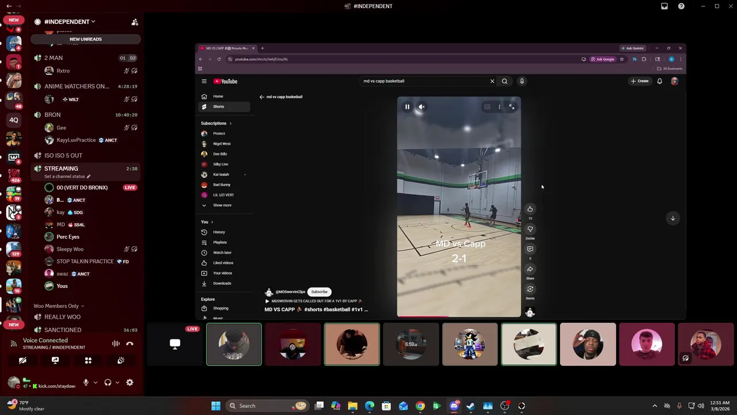This screenshot has width=737, height=415.
Task: Deafen with the headphones icon
Action: pyautogui.click(x=108, y=382)
